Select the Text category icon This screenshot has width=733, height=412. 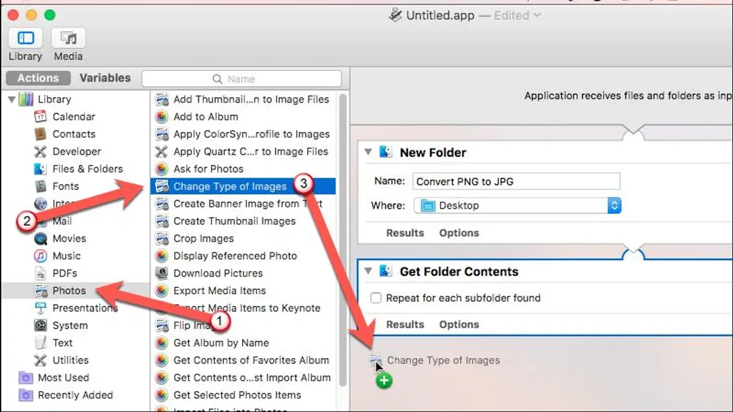point(41,343)
